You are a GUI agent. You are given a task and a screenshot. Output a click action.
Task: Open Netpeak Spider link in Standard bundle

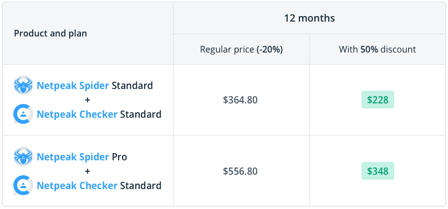[73, 85]
